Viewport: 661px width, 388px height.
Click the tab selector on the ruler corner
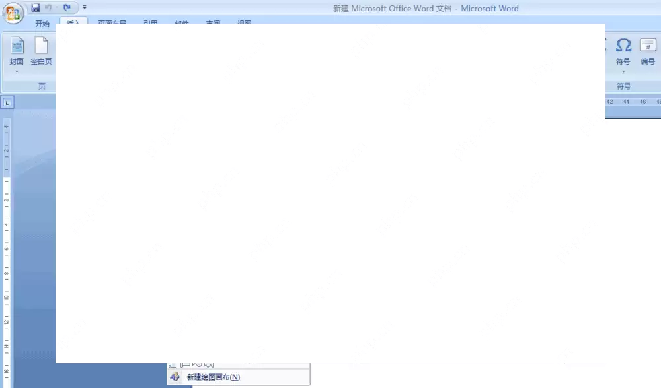tap(7, 102)
